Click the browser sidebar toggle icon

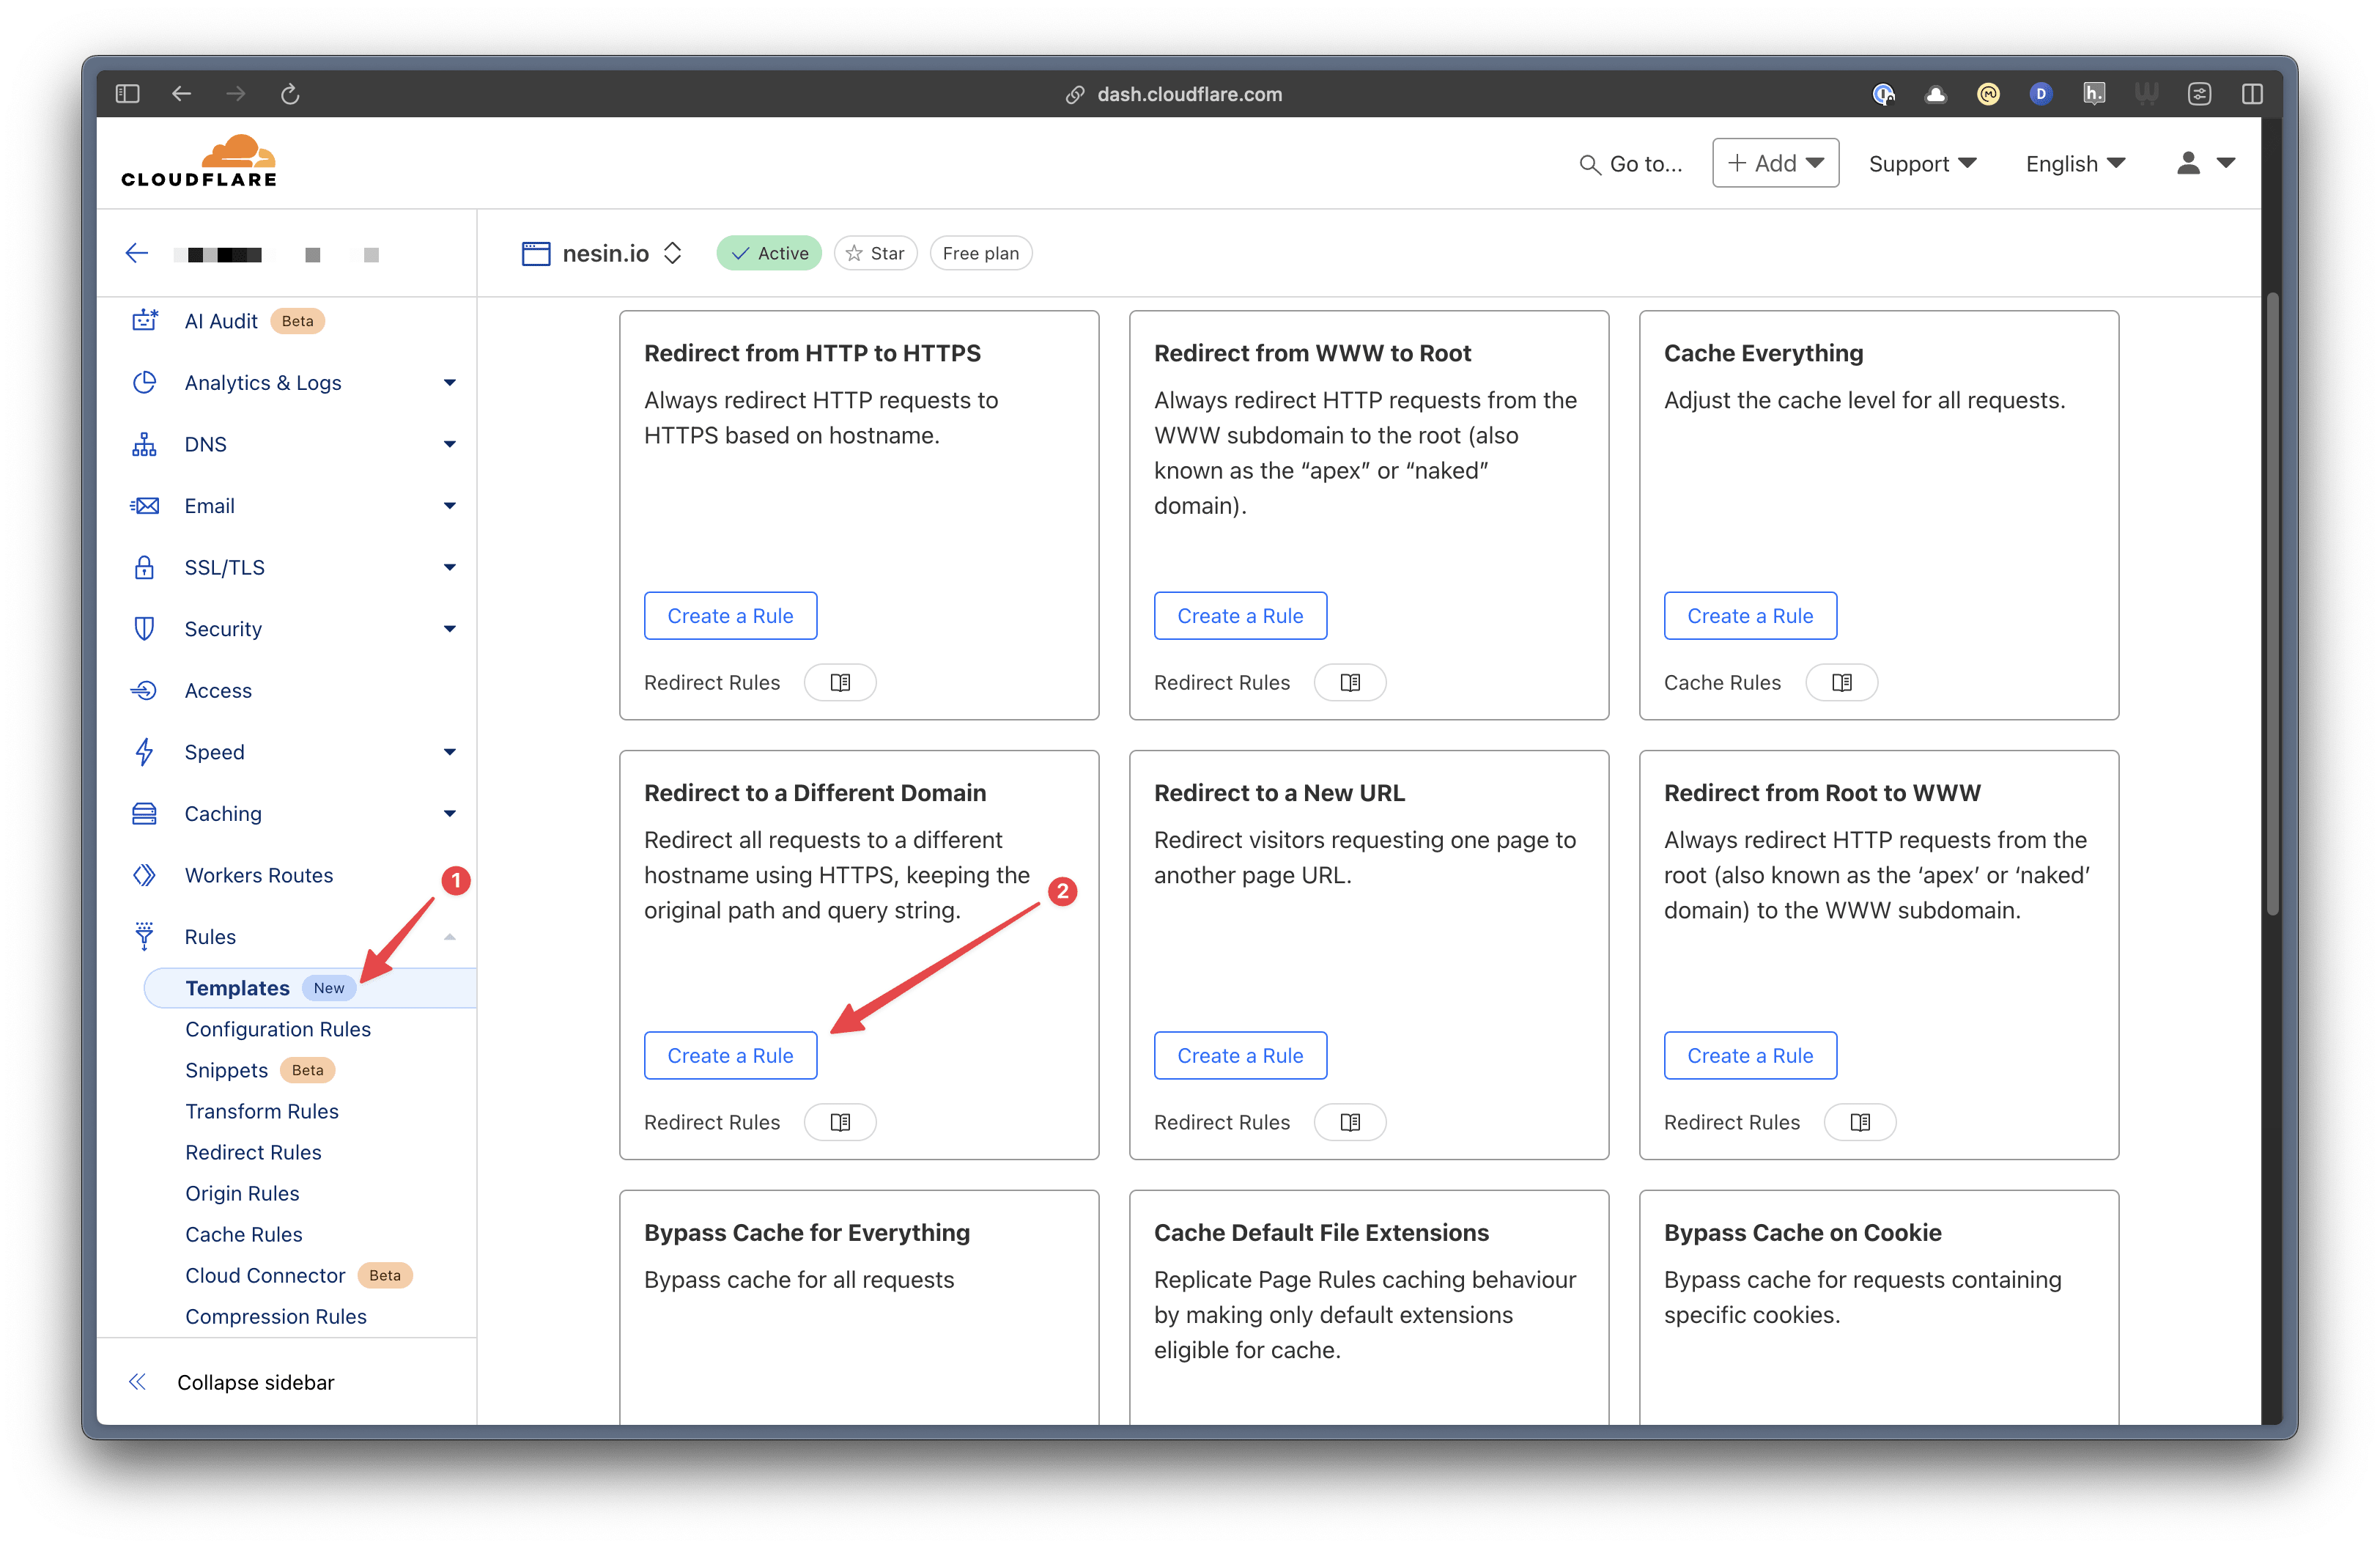click(x=127, y=94)
